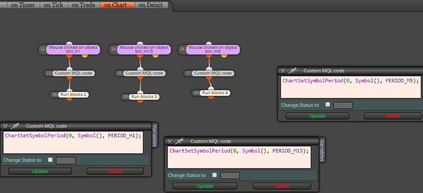Click the orange output connector under block 34
Screen dimensions: 423x193
140,55
